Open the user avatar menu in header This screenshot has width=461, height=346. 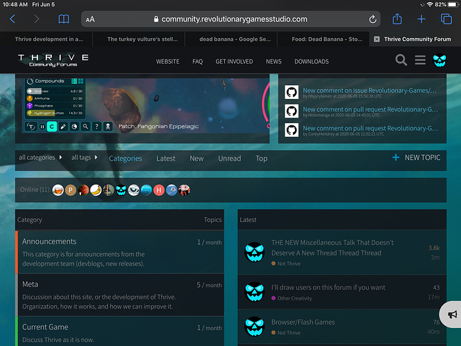pos(440,60)
